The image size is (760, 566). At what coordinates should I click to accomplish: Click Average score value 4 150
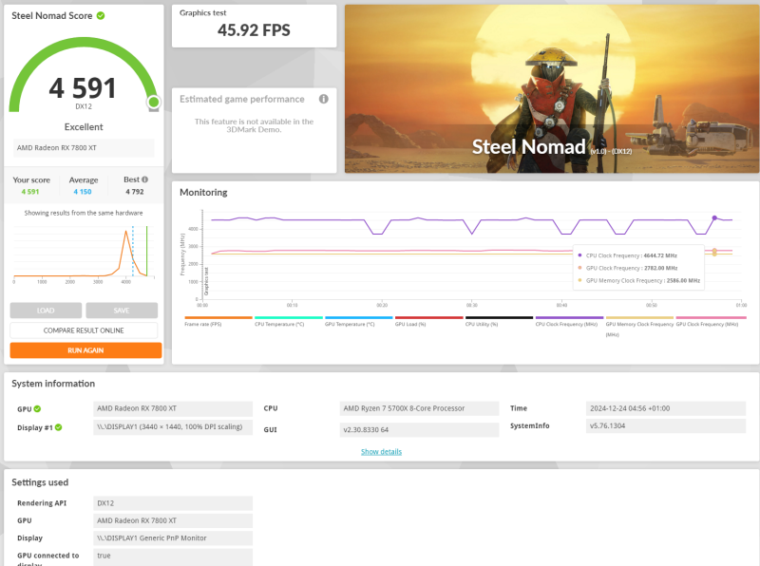coord(83,192)
